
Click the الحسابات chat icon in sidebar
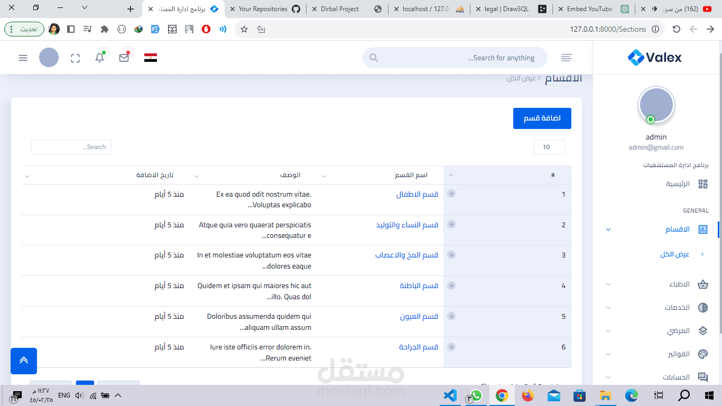coord(703,377)
